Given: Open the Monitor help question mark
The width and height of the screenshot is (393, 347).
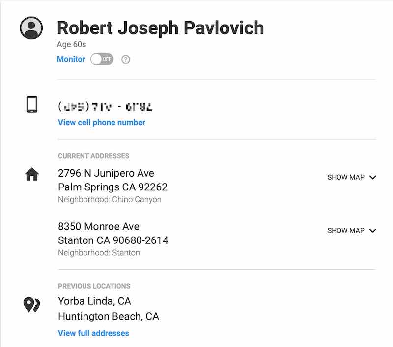Looking at the screenshot, I should point(126,60).
